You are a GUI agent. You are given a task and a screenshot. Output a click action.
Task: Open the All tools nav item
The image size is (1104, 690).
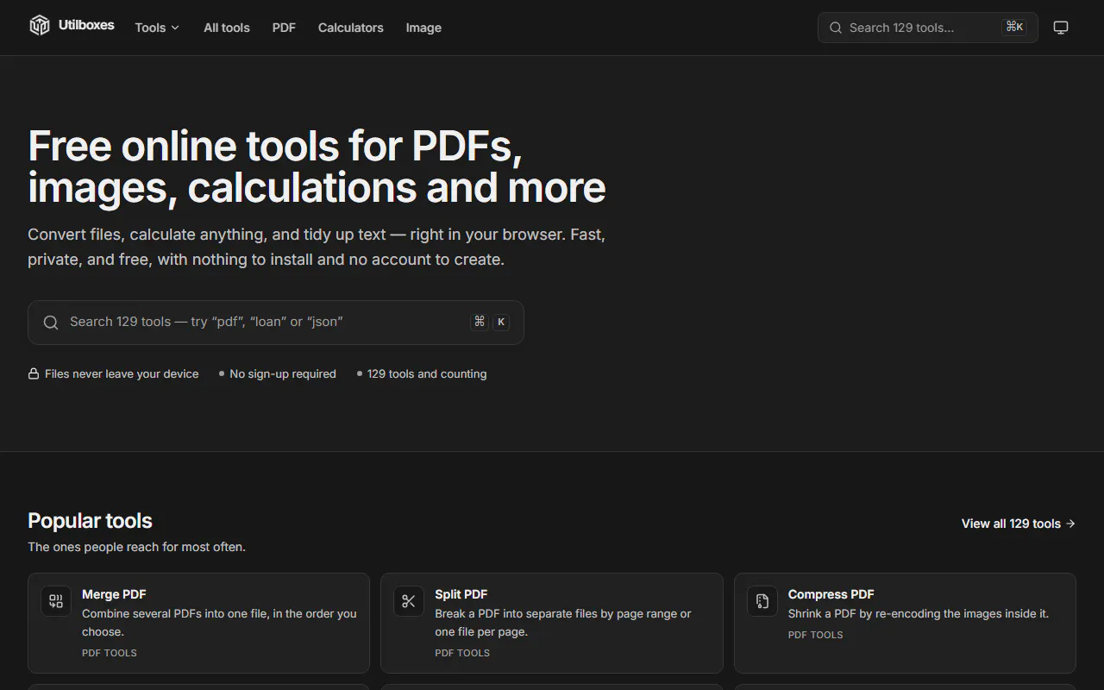pyautogui.click(x=227, y=28)
